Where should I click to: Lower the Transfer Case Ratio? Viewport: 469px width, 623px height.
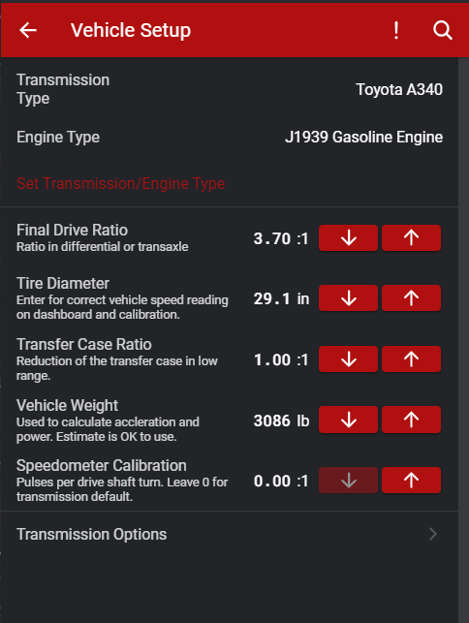pos(348,359)
